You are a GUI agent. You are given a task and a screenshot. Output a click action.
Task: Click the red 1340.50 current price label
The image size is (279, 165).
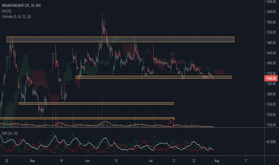pyautogui.click(x=271, y=78)
